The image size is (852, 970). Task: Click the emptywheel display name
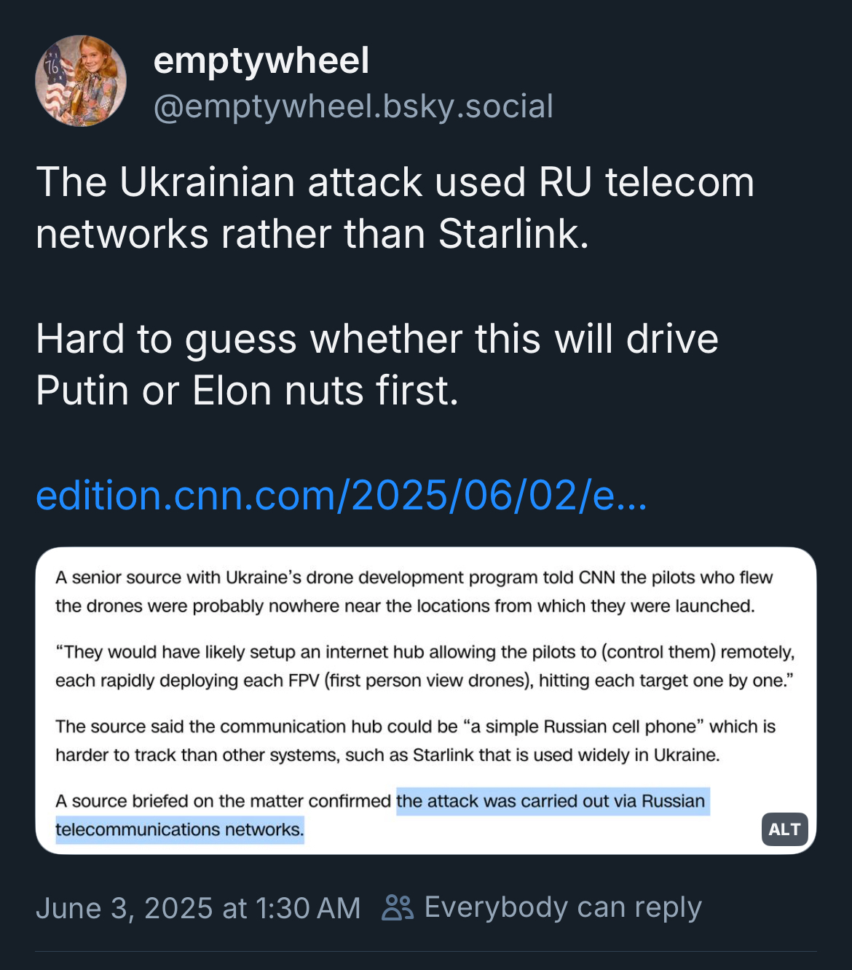click(261, 60)
